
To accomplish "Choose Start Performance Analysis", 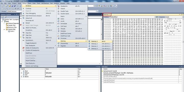I will pyautogui.click(x=39, y=16).
